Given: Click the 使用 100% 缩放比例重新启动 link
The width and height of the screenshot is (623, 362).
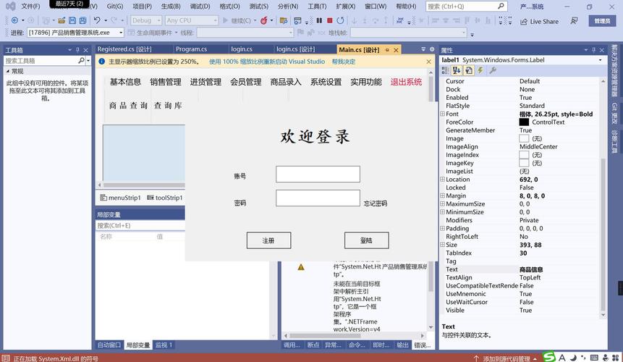Looking at the screenshot, I should [267, 62].
